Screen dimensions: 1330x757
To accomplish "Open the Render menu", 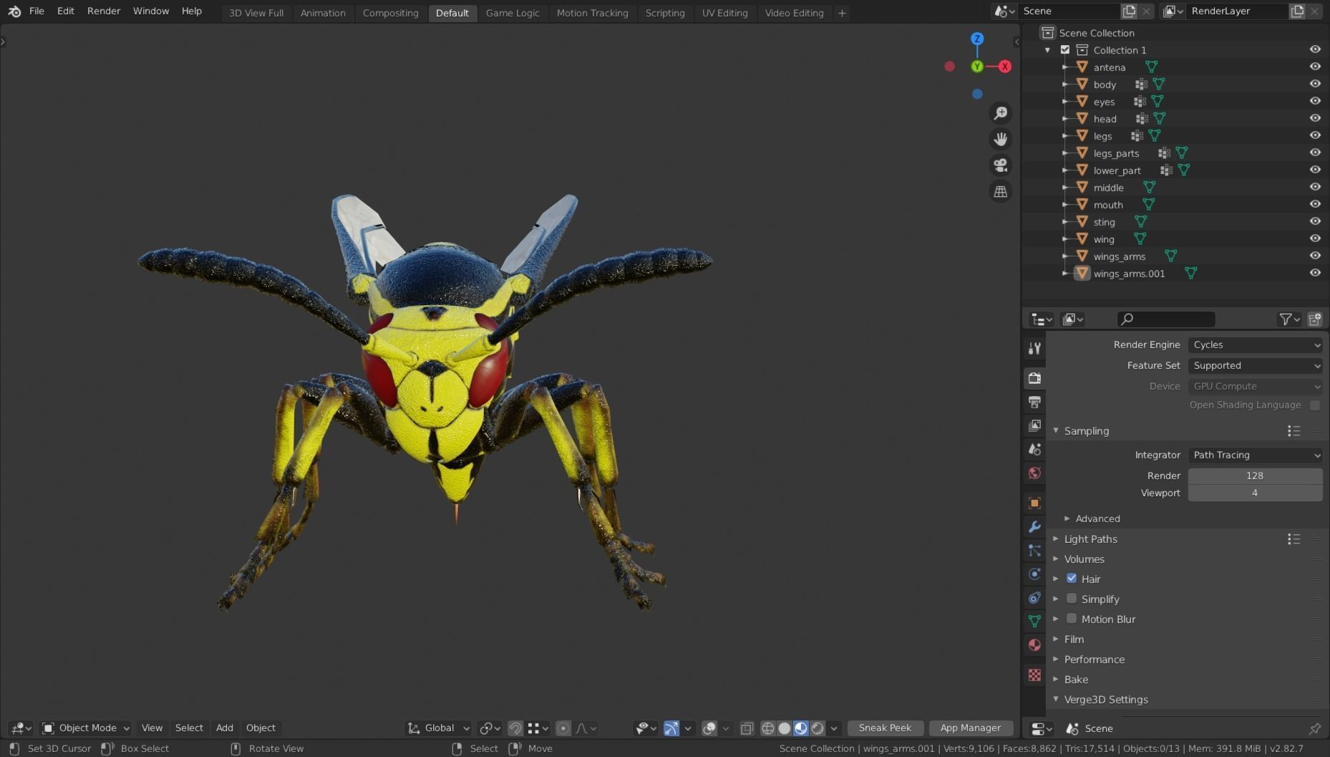I will (x=104, y=11).
